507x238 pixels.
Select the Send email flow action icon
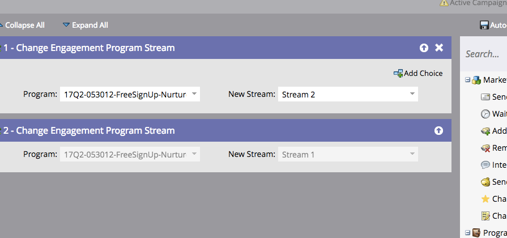click(x=485, y=97)
